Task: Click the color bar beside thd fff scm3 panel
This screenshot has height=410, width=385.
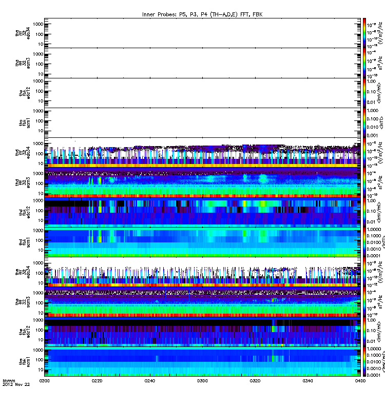Action: coord(364,182)
